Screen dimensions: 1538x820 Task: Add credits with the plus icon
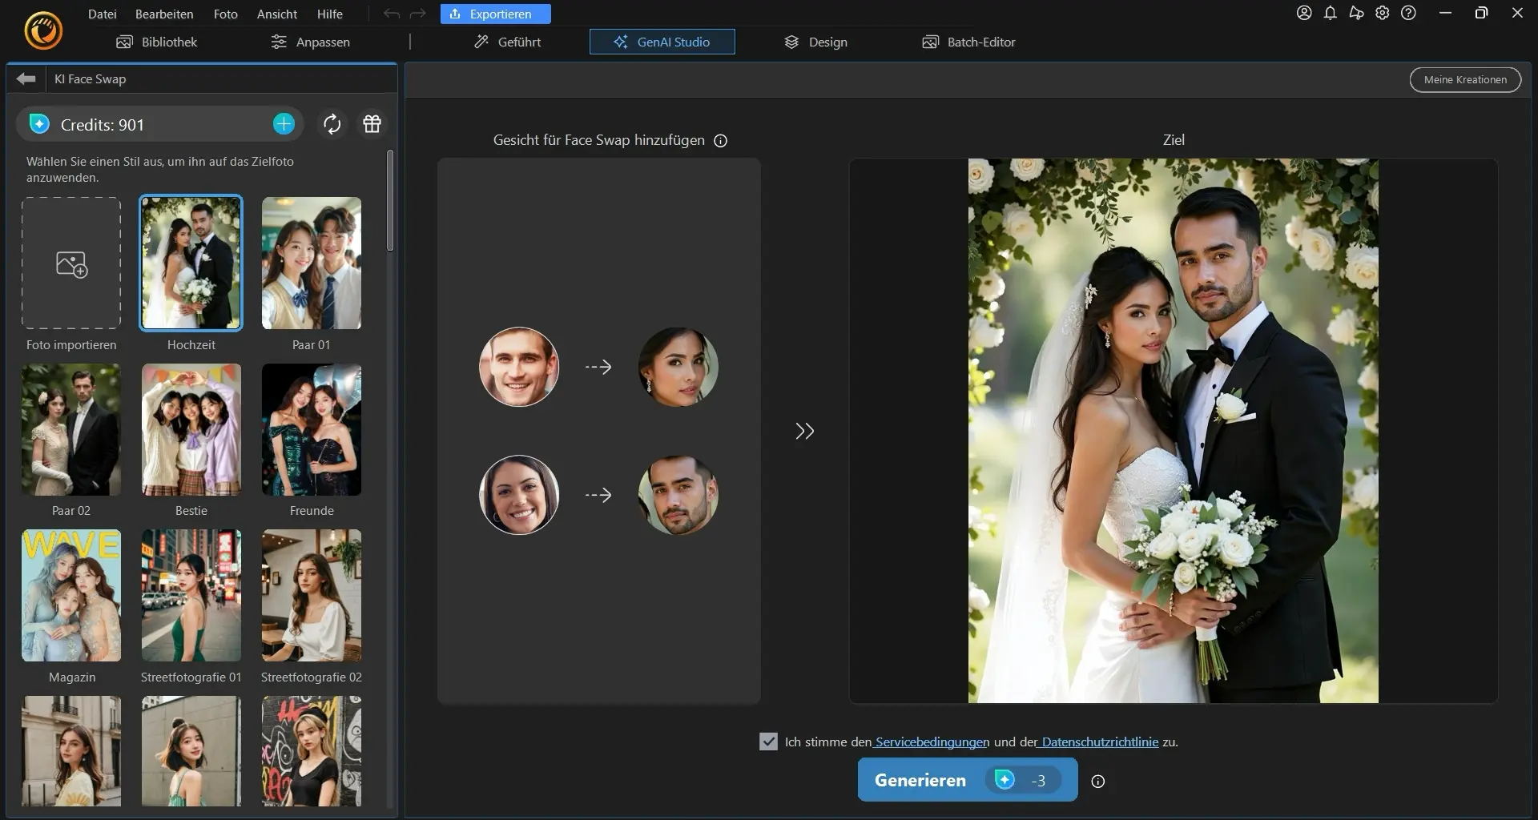pos(284,124)
